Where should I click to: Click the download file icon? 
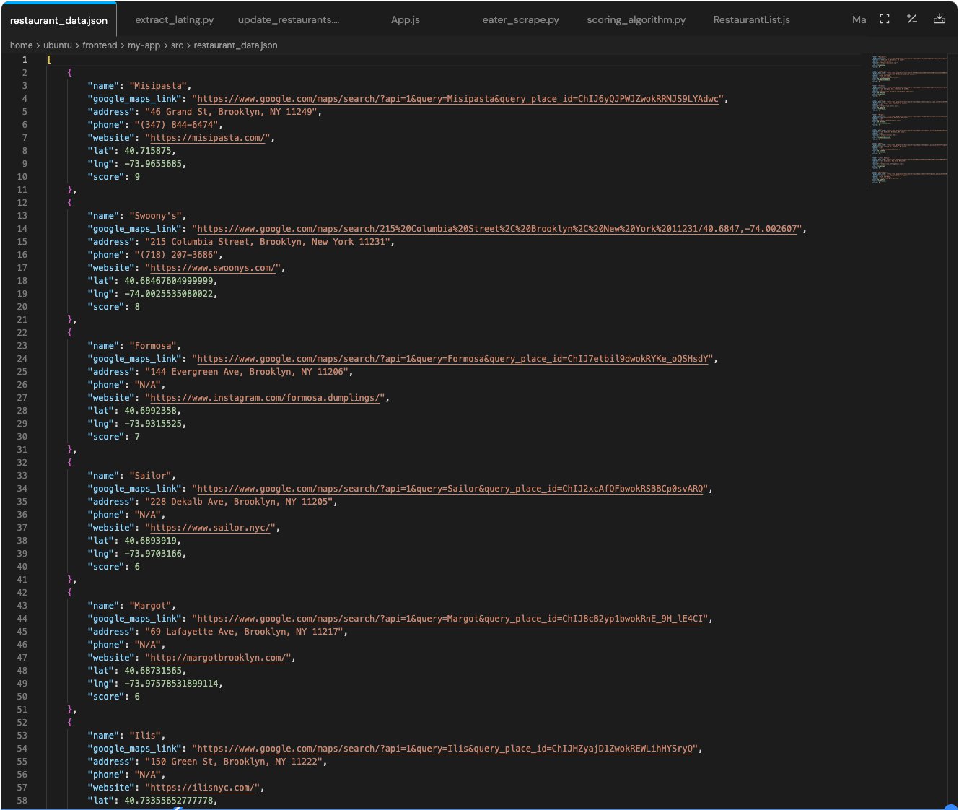coord(940,19)
